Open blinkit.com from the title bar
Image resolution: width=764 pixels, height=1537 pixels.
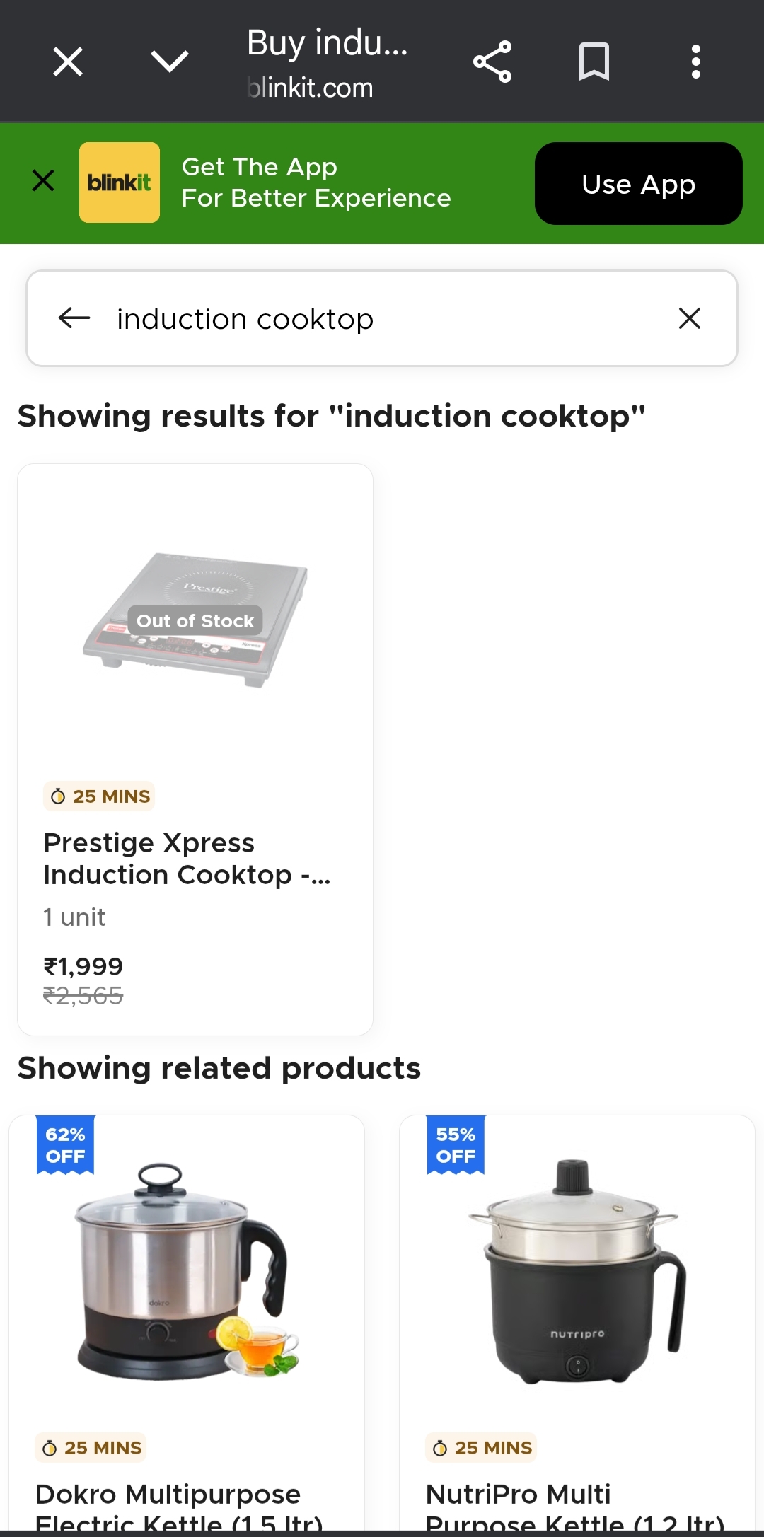310,87
